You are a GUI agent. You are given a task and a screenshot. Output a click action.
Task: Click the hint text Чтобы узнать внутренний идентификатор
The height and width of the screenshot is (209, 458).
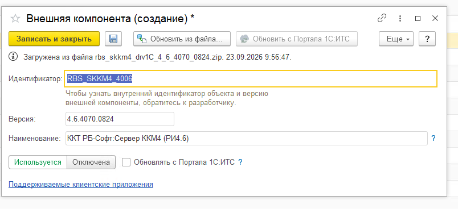(x=167, y=98)
